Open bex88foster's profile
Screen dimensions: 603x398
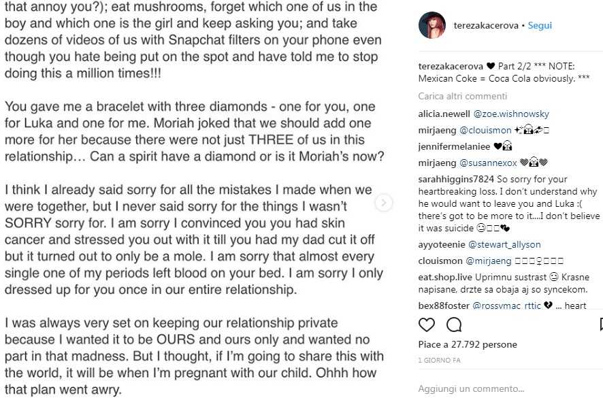444,305
